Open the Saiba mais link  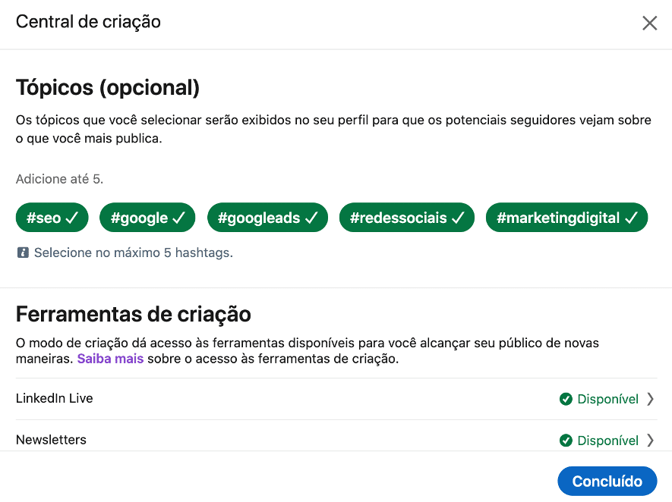(x=110, y=359)
